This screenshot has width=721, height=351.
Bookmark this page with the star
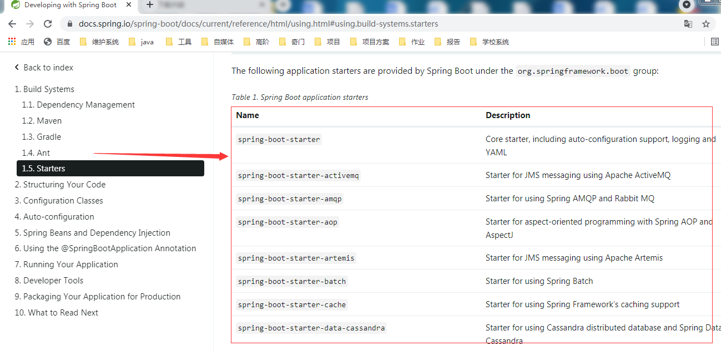(706, 24)
